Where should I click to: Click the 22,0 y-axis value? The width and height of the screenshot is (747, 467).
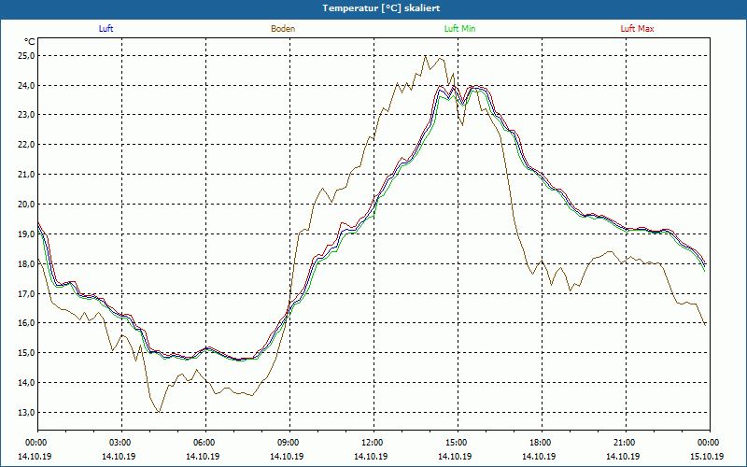pyautogui.click(x=27, y=145)
